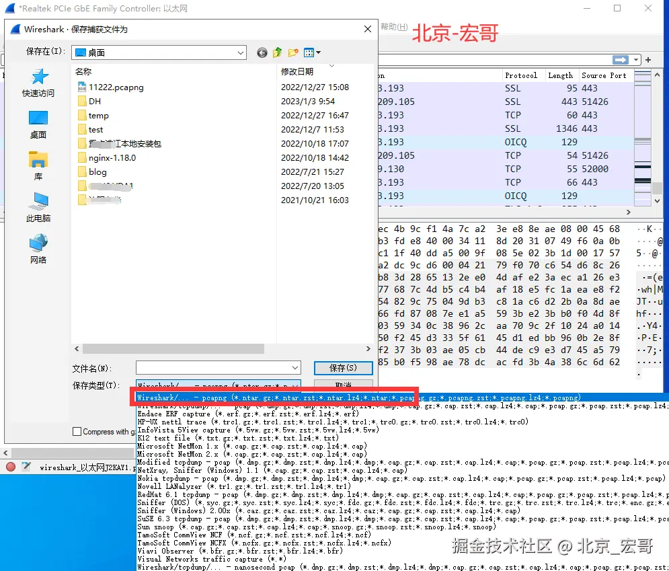Choose TamoSoft CommView NCF file type
The height and width of the screenshot is (571, 669).
point(254,535)
